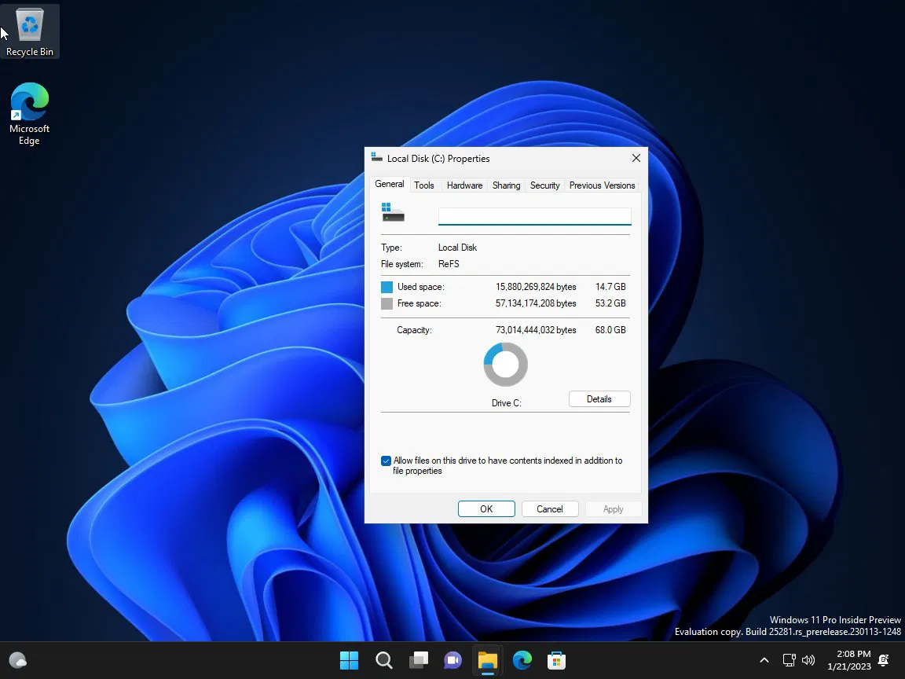Screen dimensions: 905x679
Task: Go to the Previous Versions tab
Action: point(602,185)
